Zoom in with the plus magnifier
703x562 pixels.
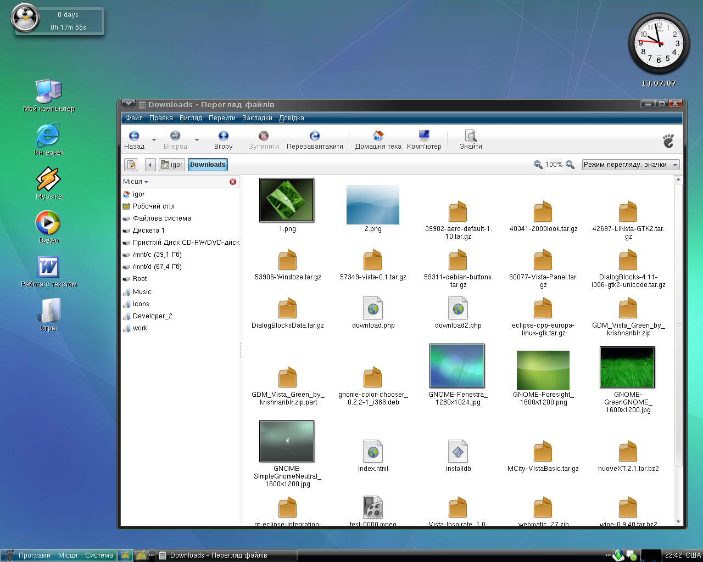[570, 165]
